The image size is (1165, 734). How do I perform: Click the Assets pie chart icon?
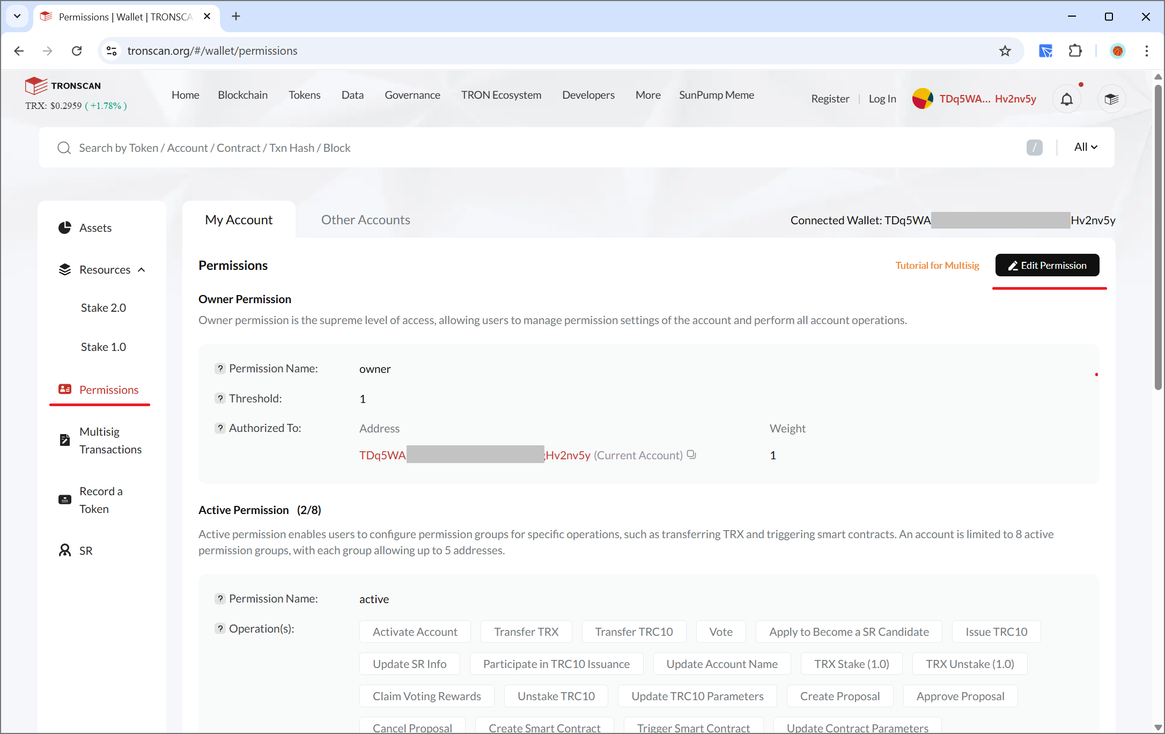pyautogui.click(x=65, y=228)
